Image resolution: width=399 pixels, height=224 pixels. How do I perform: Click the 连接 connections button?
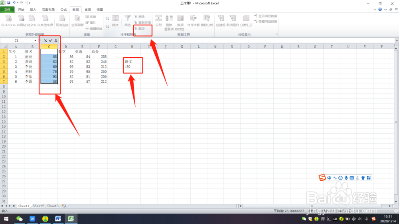(91, 17)
